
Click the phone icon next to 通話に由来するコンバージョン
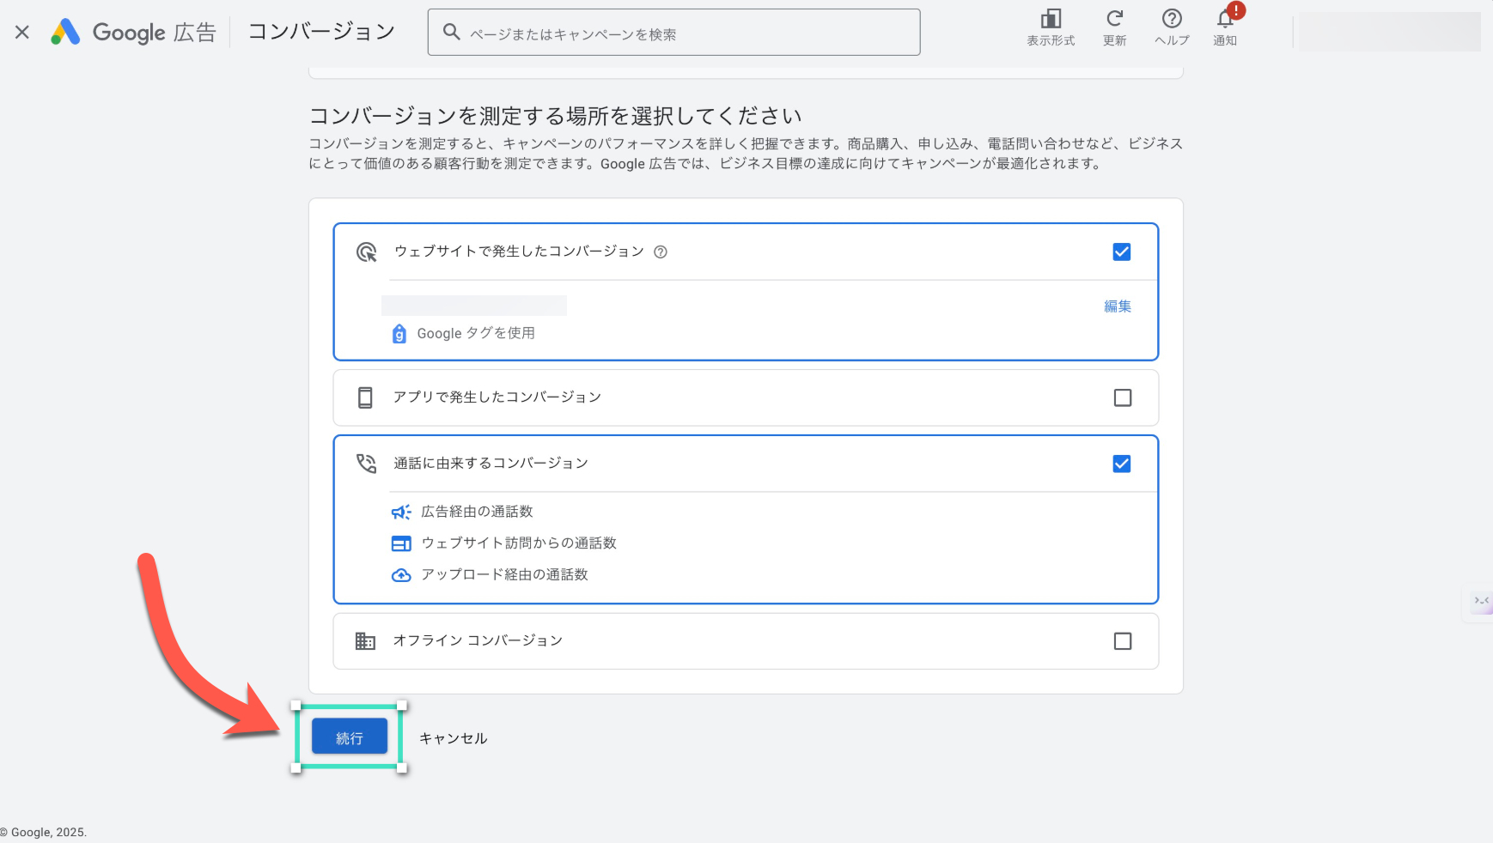[365, 463]
